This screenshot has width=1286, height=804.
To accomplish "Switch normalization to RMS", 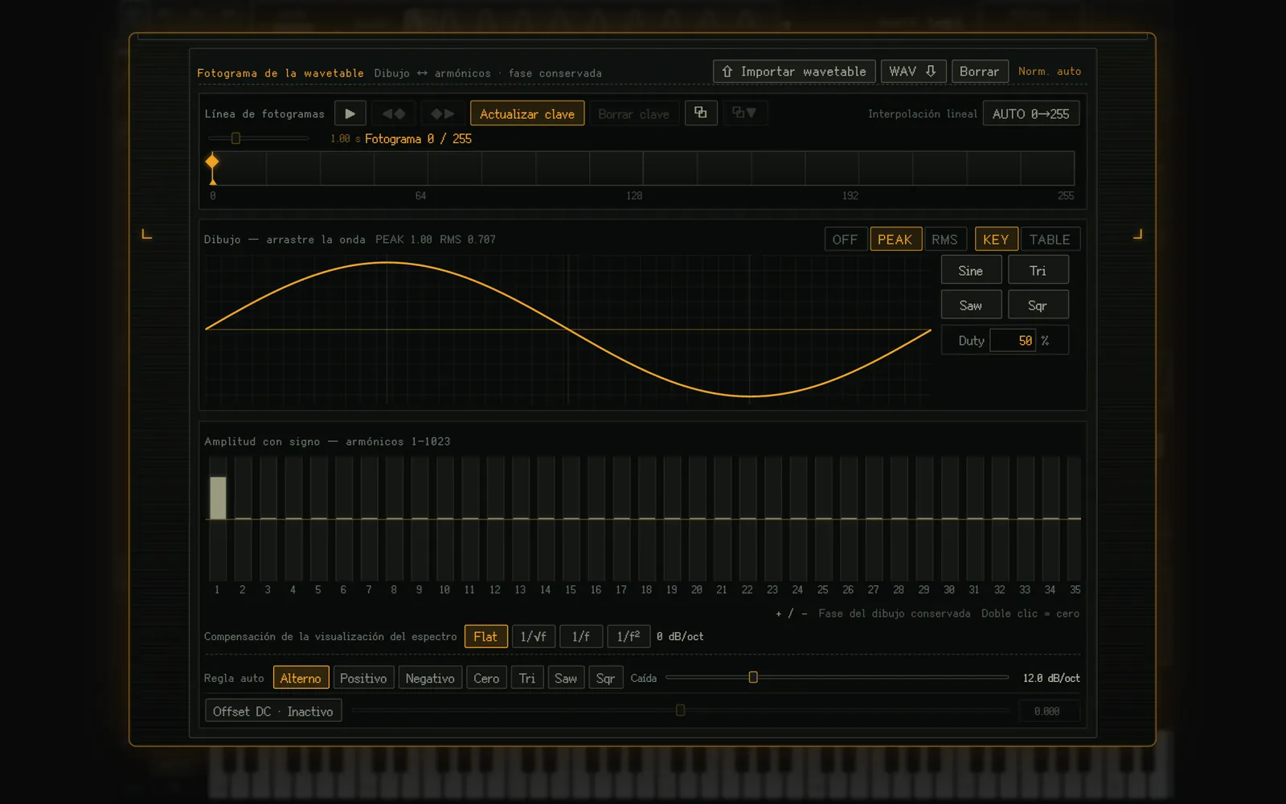I will coord(944,240).
